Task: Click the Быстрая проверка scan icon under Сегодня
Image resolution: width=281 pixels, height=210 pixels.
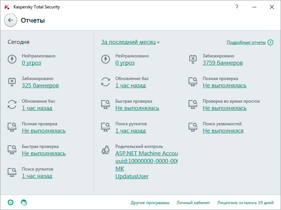Action: click(12, 150)
